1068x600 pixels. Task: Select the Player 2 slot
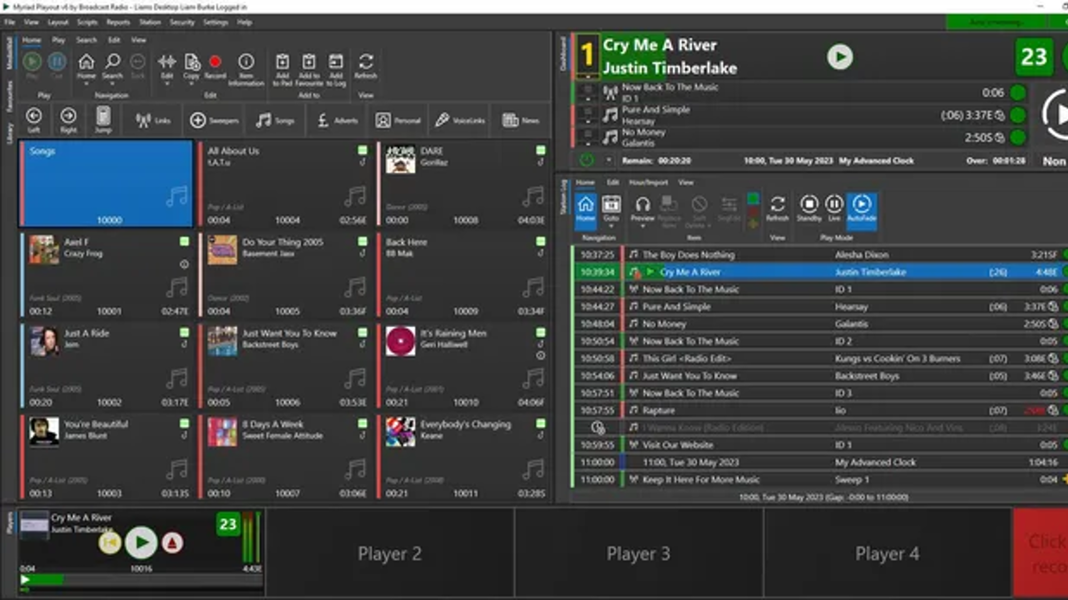click(389, 553)
